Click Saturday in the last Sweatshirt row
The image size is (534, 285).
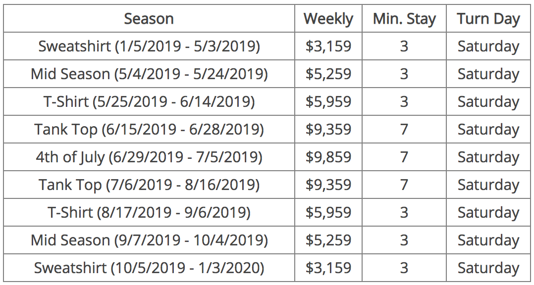[x=488, y=268]
